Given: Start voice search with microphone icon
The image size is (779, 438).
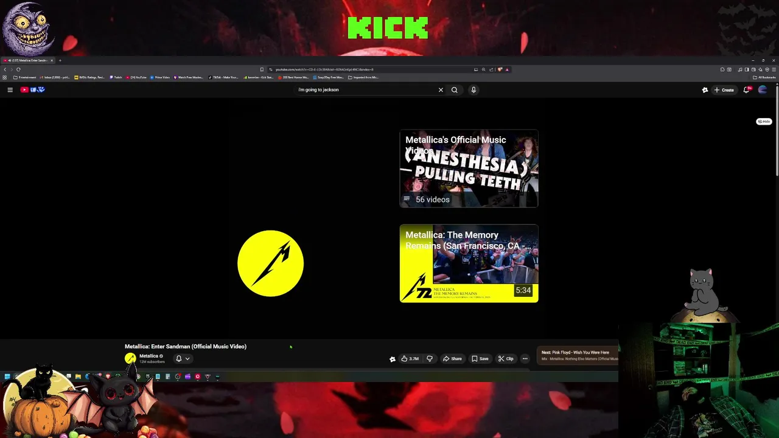Looking at the screenshot, I should pos(473,89).
